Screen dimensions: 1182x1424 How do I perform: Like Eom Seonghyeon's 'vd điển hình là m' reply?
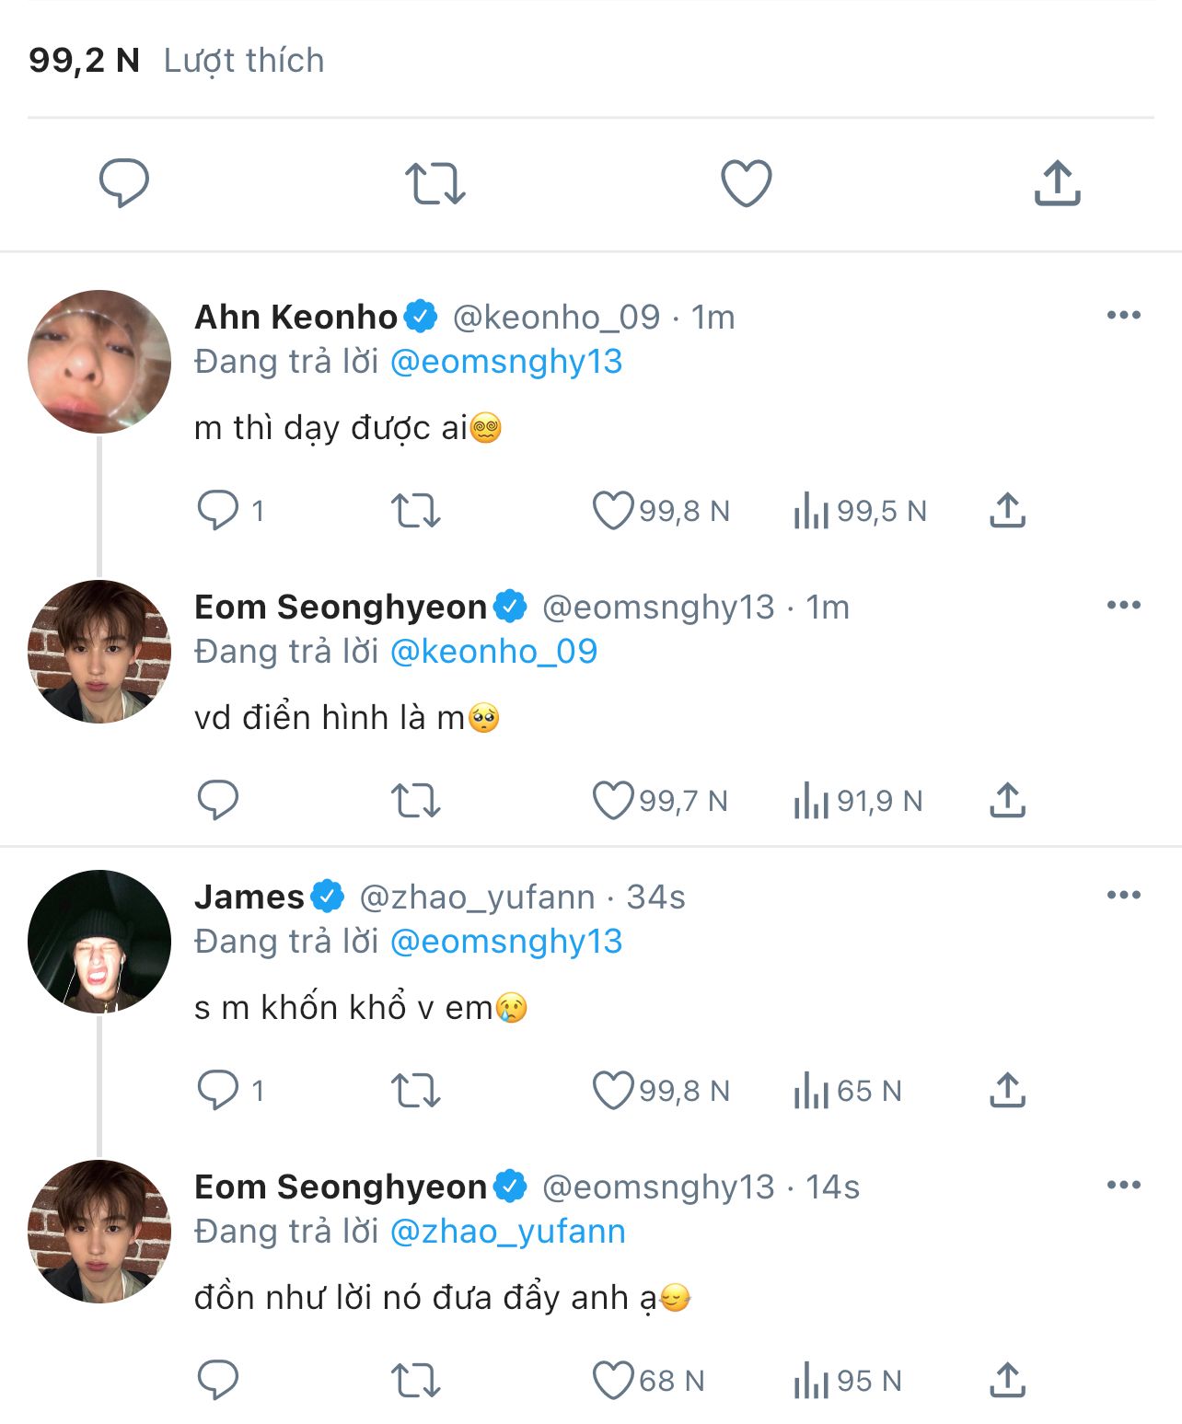[x=612, y=801]
